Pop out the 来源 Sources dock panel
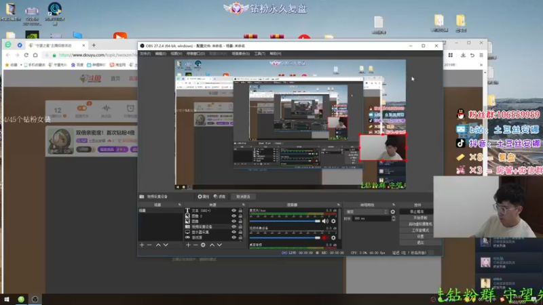 pos(243,205)
